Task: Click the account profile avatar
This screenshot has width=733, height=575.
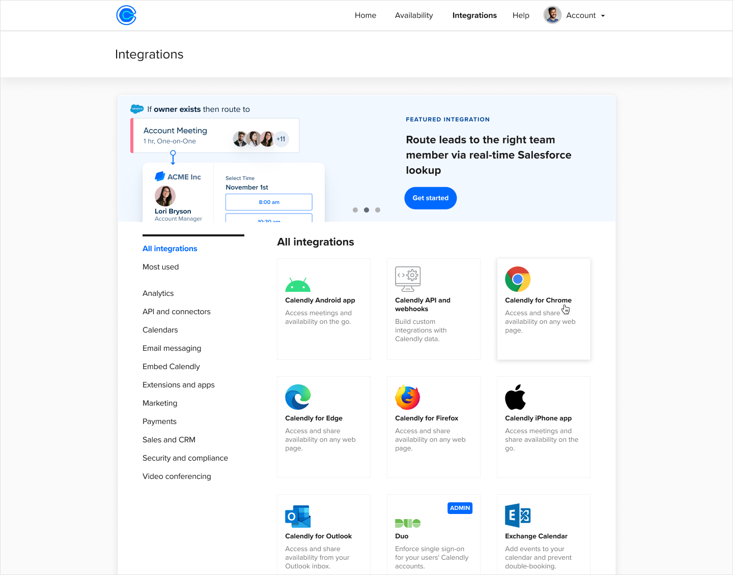Action: 552,15
